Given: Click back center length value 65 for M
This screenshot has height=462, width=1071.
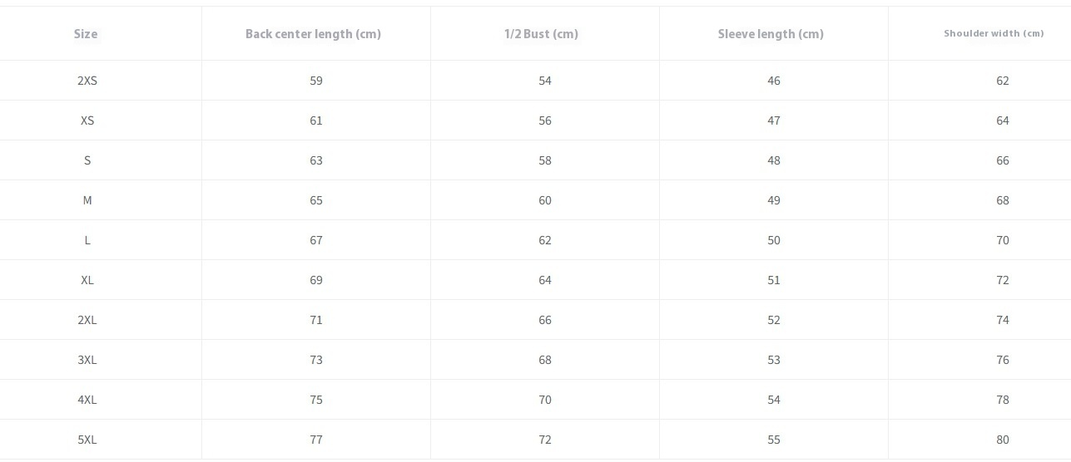Looking at the screenshot, I should click(316, 200).
